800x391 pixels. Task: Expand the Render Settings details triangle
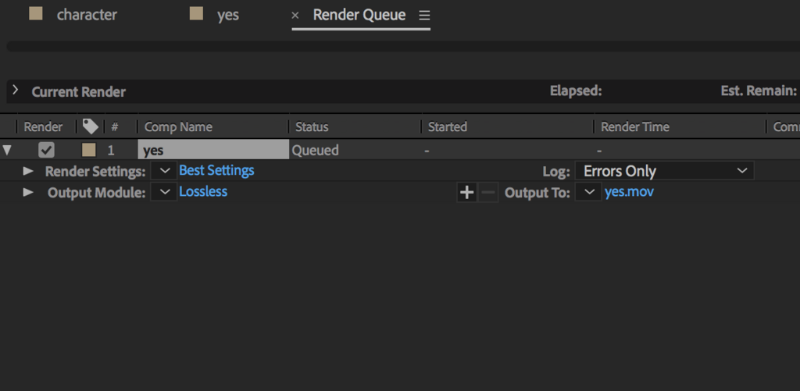(x=29, y=171)
